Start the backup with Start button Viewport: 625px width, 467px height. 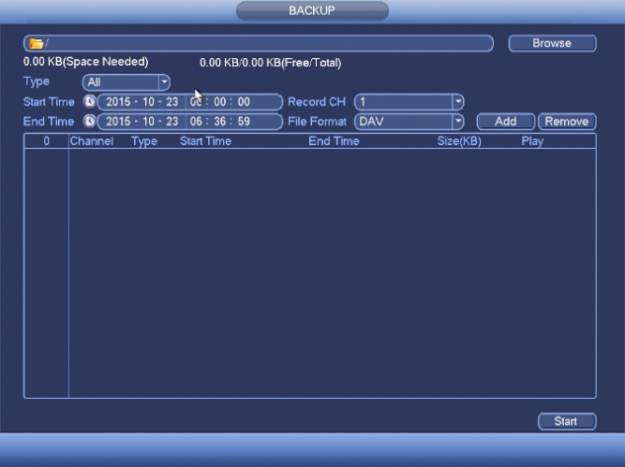[x=567, y=421]
